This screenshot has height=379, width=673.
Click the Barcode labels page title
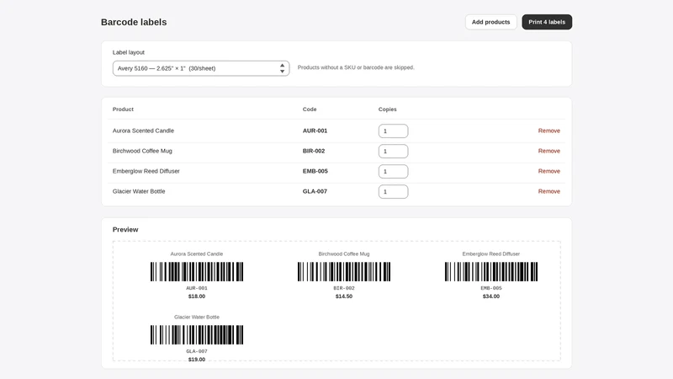pos(134,22)
